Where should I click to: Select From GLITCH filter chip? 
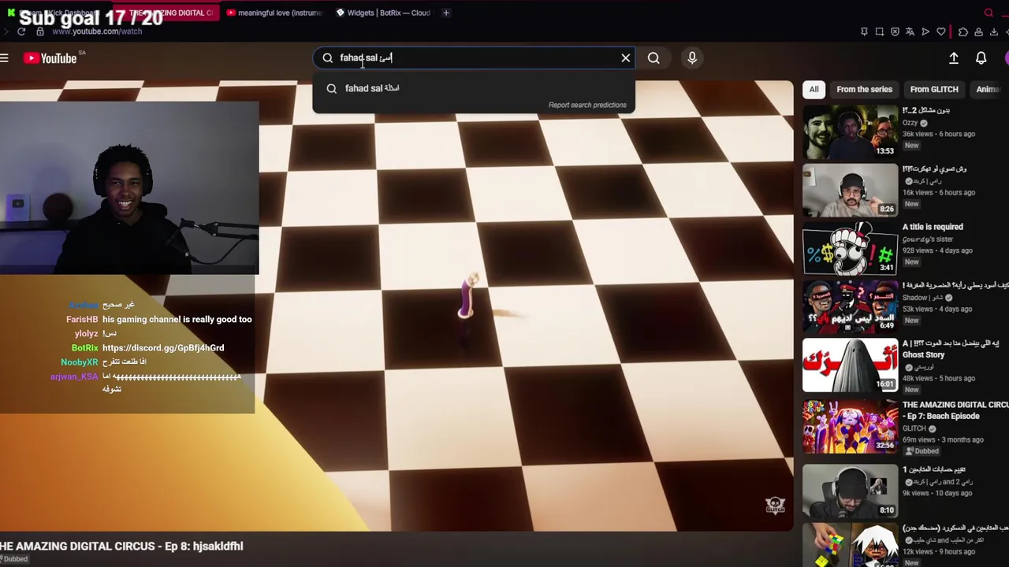(934, 89)
